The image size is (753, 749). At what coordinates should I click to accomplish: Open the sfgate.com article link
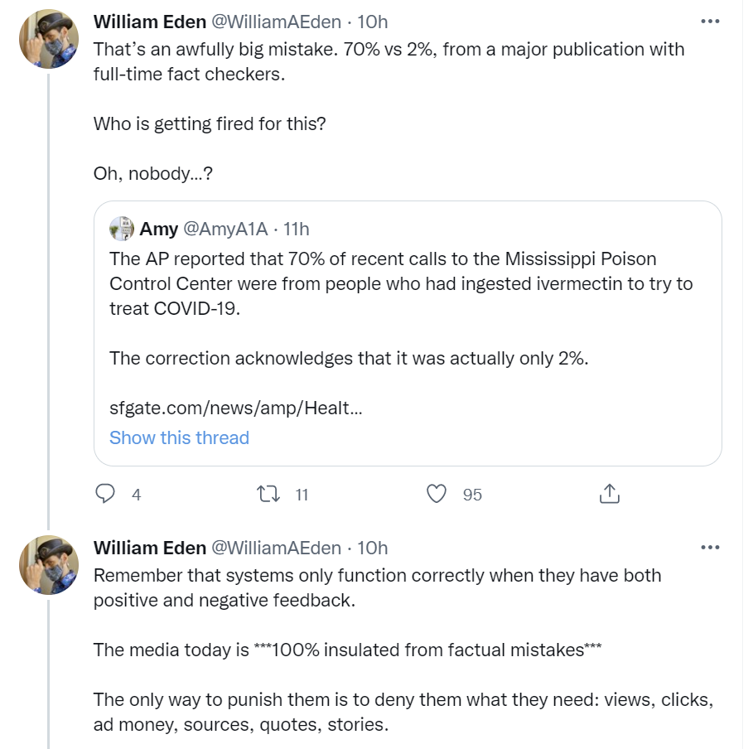(236, 408)
